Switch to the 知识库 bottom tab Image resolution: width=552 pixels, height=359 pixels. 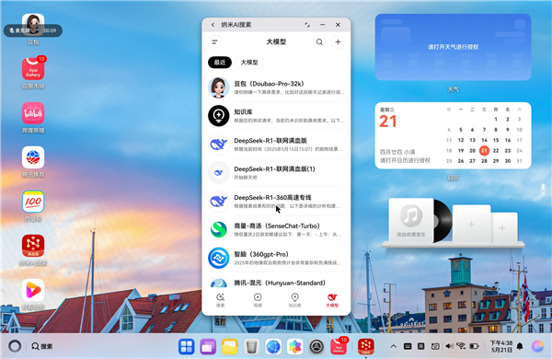(x=294, y=300)
